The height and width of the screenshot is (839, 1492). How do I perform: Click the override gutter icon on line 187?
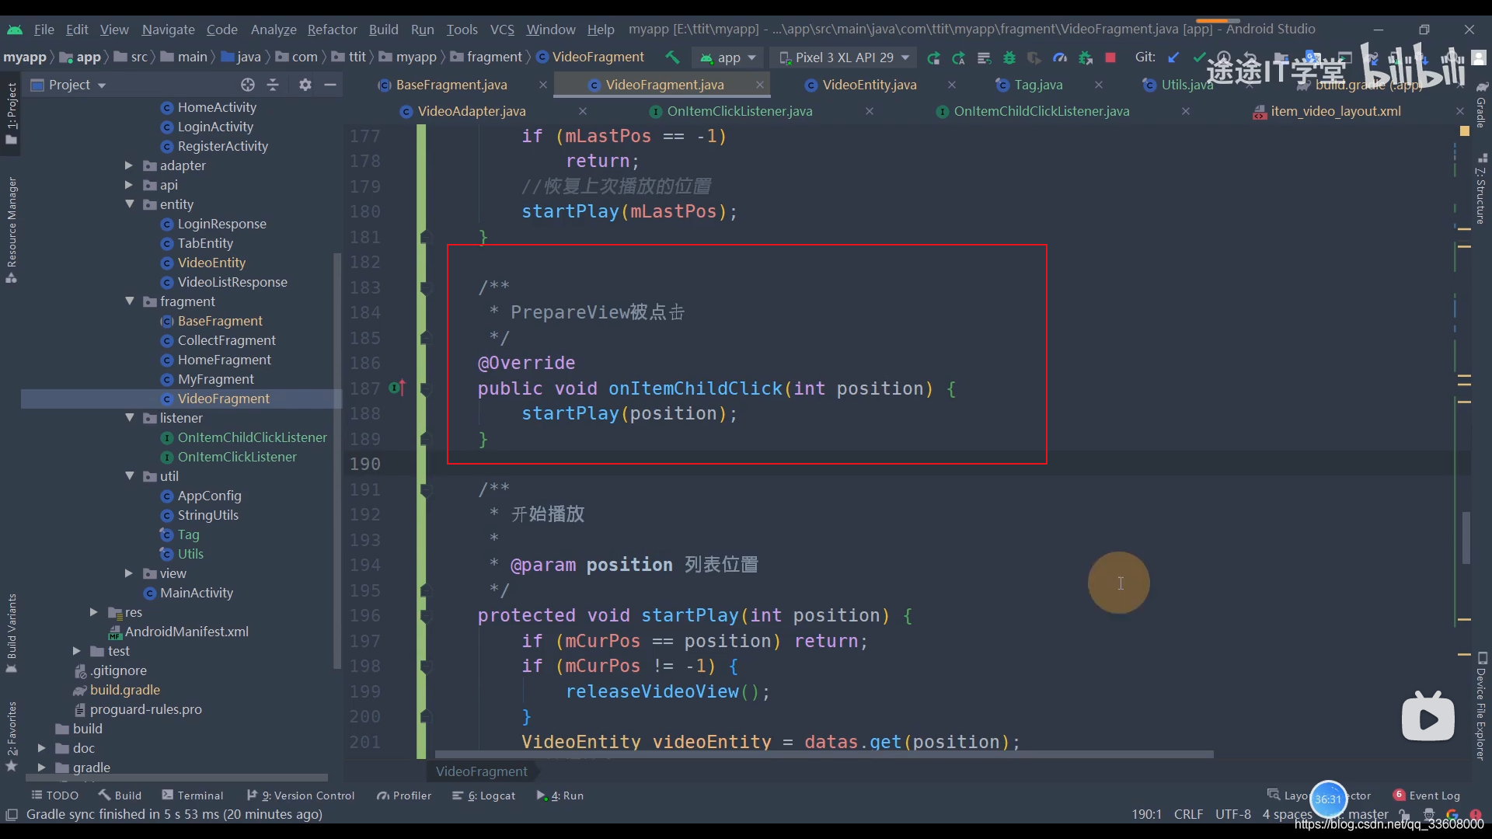397,387
